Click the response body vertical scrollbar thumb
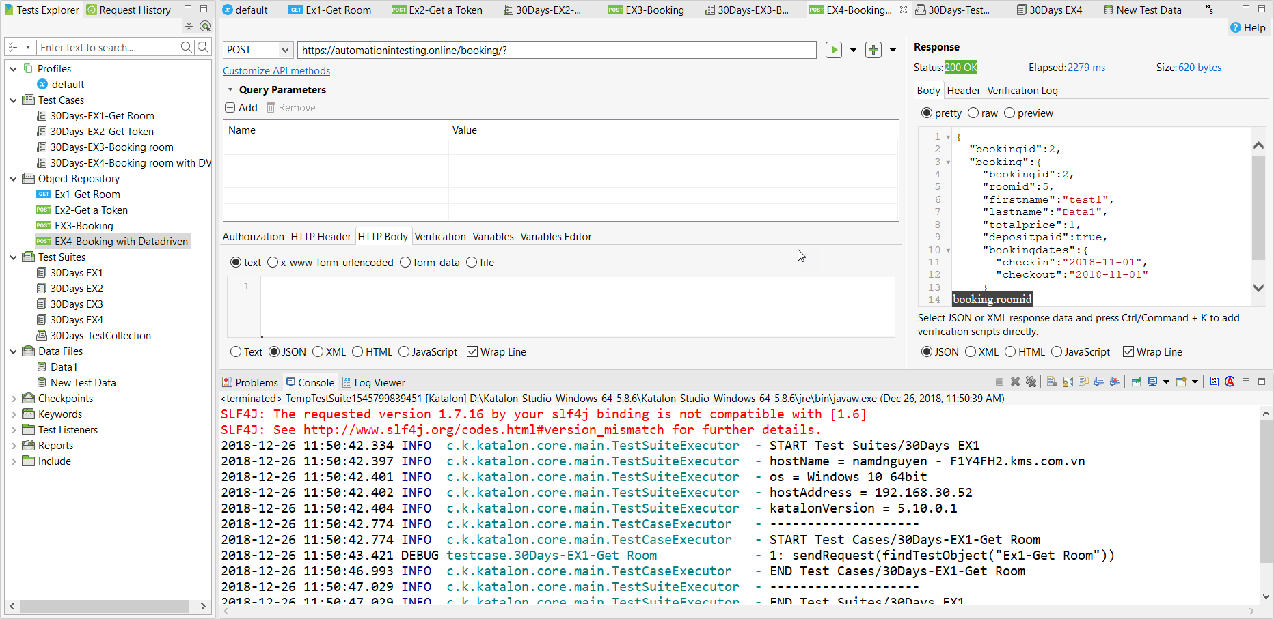This screenshot has height=619, width=1274. pos(1258,208)
